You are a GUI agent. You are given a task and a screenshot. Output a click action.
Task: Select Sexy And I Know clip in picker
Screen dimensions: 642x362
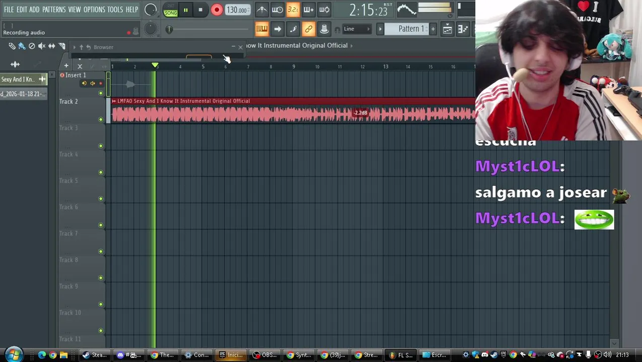pyautogui.click(x=23, y=79)
